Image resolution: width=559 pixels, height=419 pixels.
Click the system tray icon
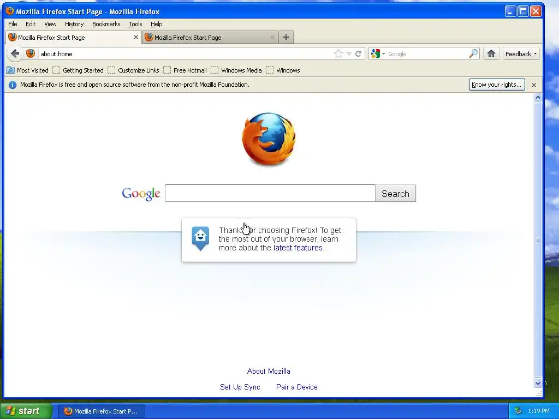(518, 411)
